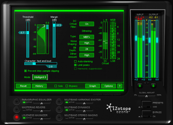Toggle Multiband Harmonic Exciter Active LED

click(x=67, y=102)
